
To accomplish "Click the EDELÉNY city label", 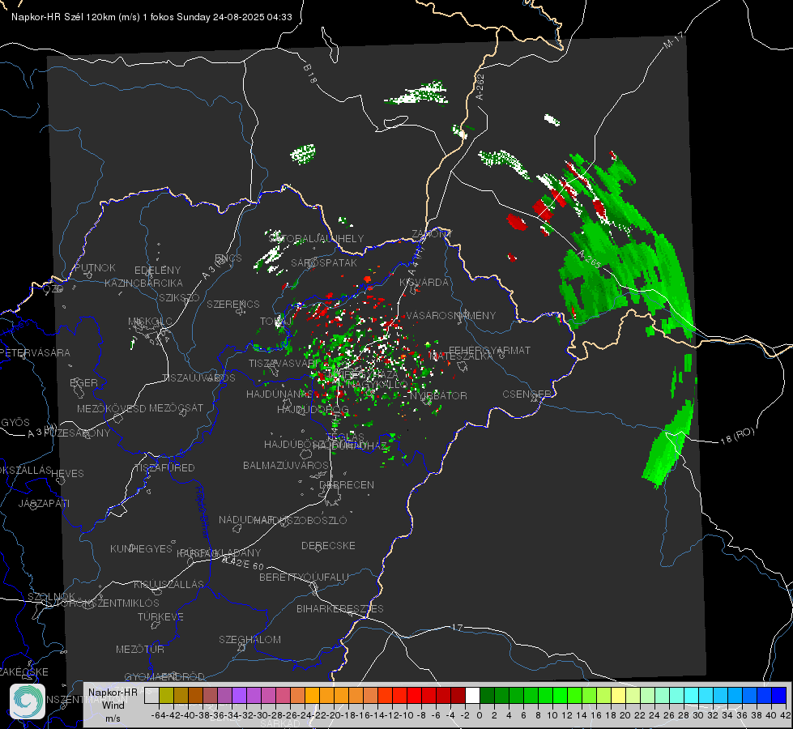I will pos(157,271).
